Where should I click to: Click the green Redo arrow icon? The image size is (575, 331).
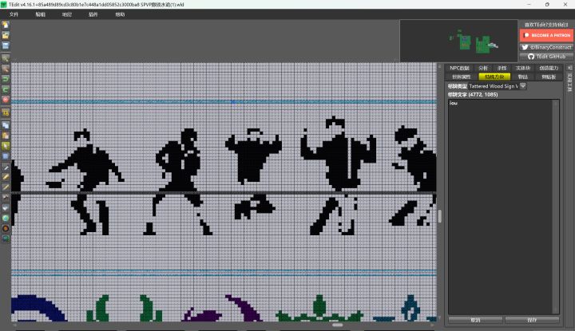(6, 89)
